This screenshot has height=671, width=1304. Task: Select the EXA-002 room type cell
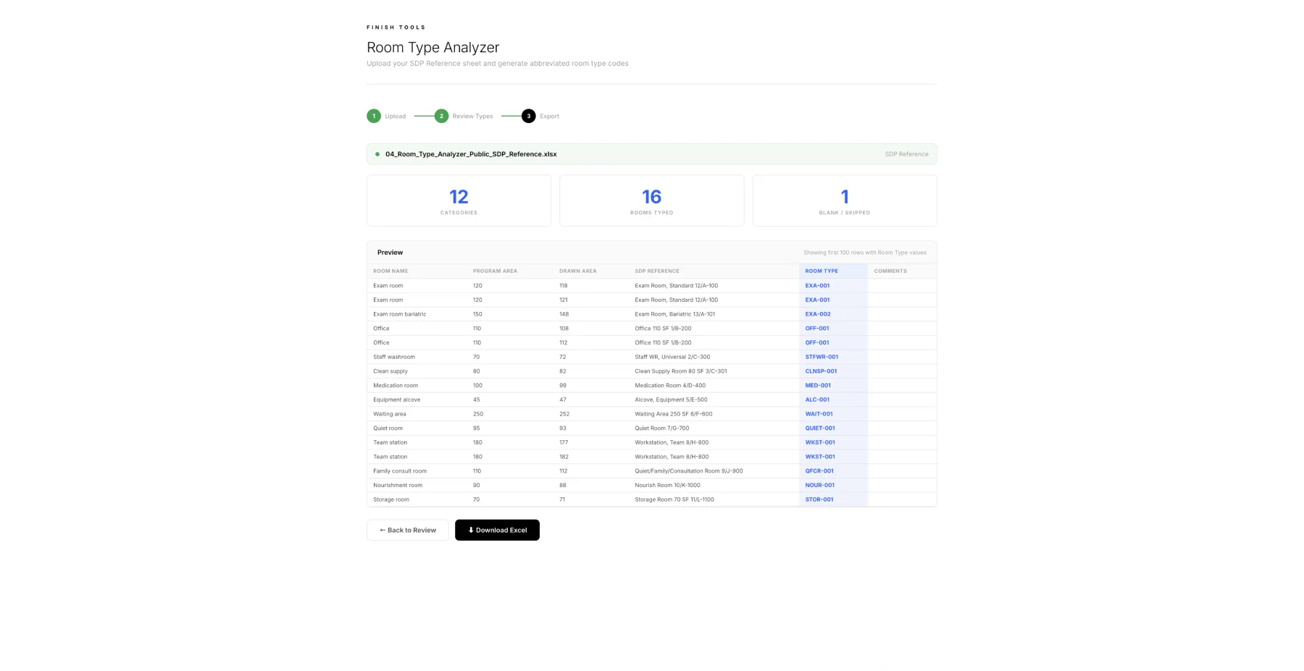pyautogui.click(x=817, y=313)
